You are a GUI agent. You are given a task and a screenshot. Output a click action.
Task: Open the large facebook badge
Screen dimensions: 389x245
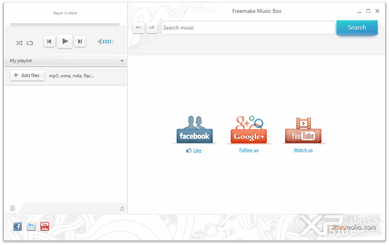click(194, 130)
